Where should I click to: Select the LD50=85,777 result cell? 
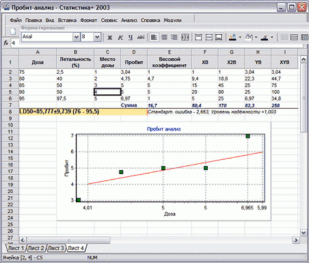coord(83,112)
